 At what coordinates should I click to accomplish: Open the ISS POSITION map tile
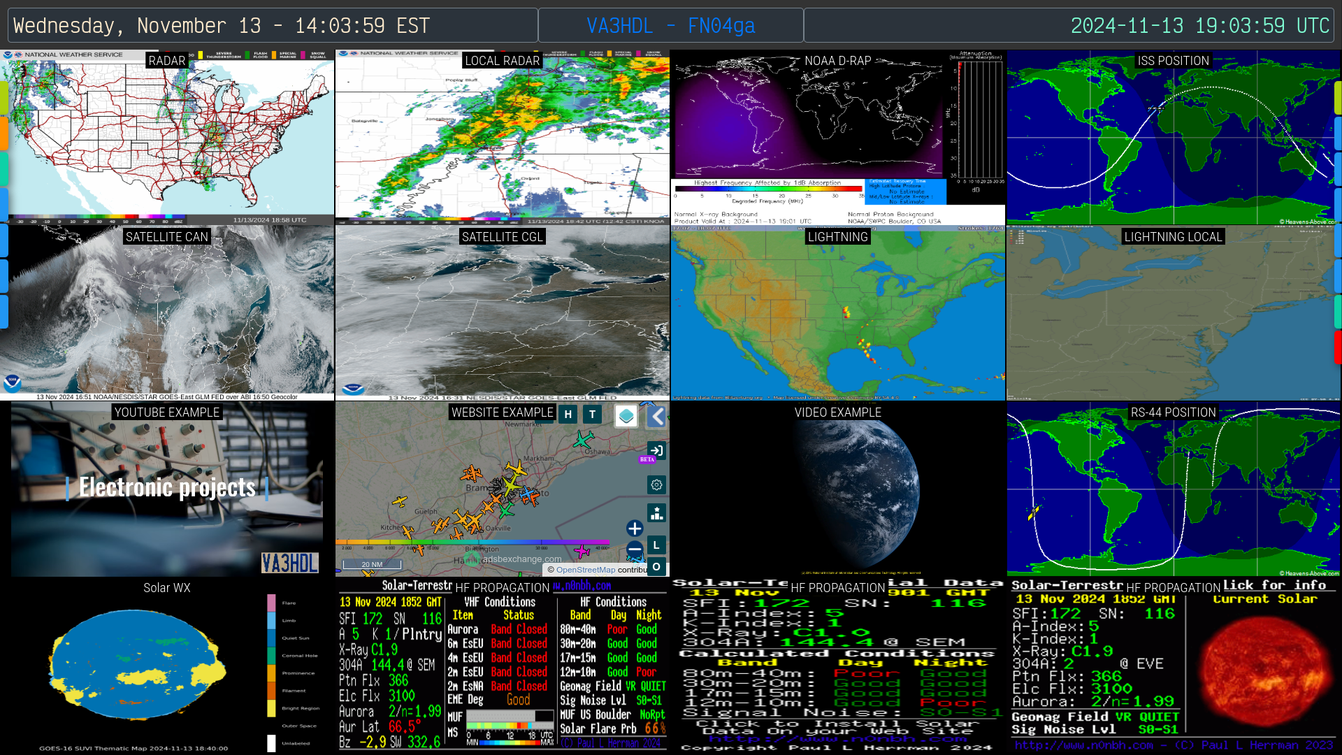(1173, 138)
